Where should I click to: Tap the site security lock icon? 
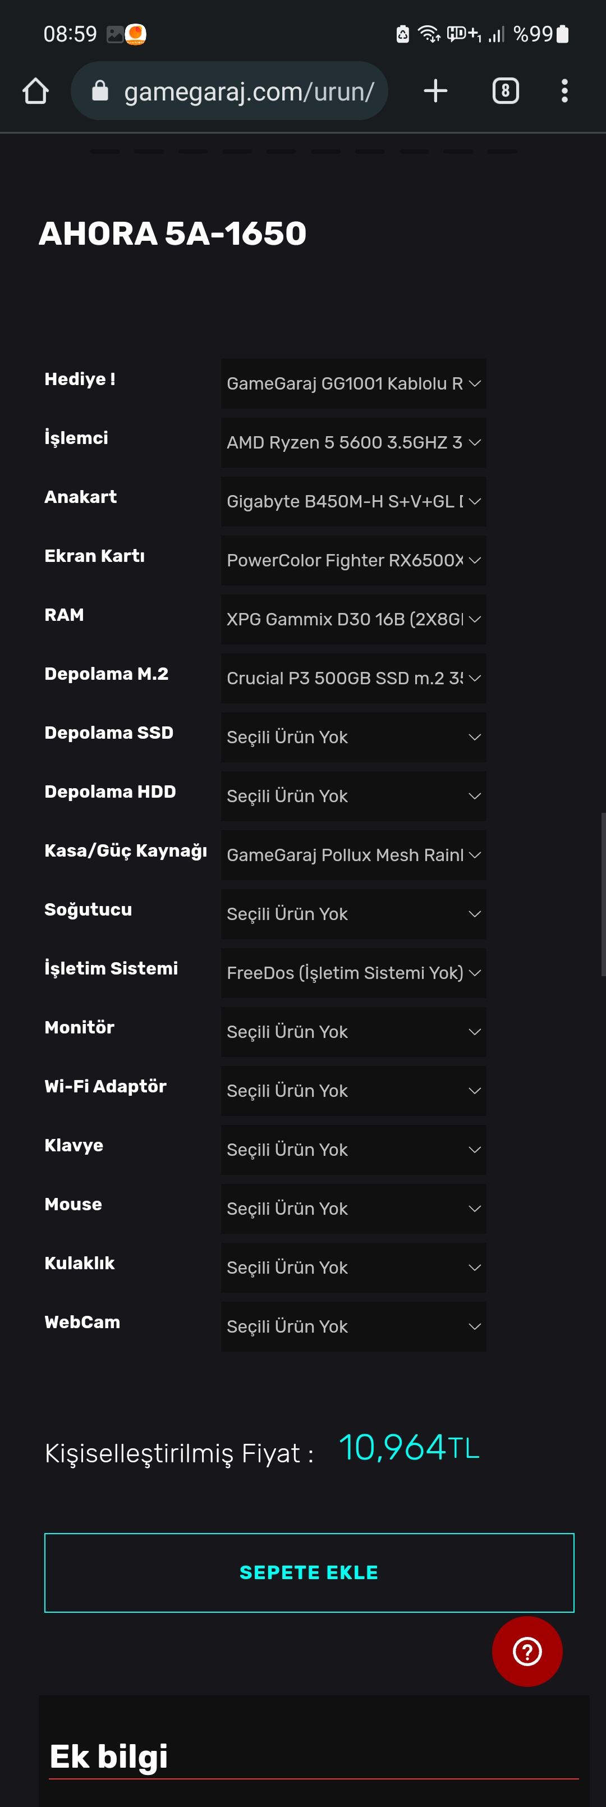pos(100,91)
